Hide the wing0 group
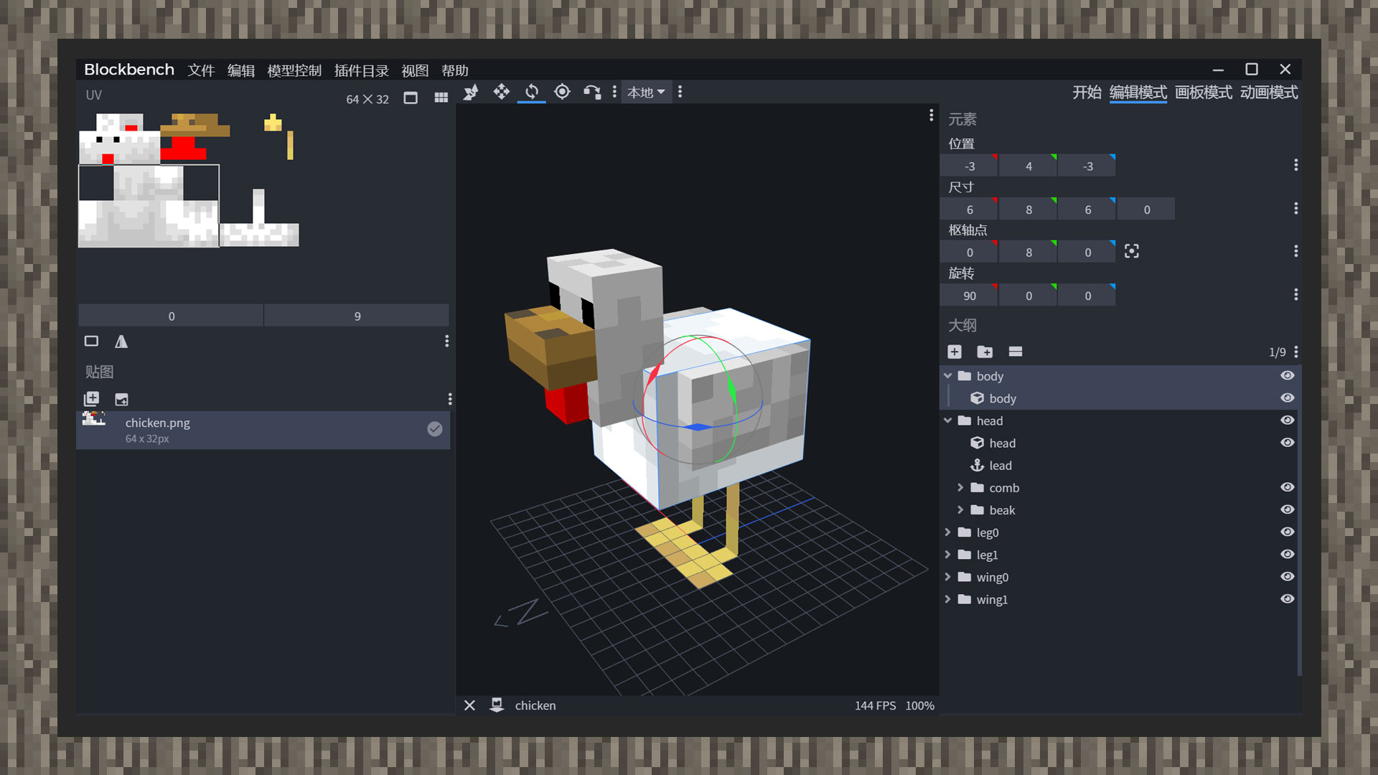The height and width of the screenshot is (775, 1378). click(1288, 576)
